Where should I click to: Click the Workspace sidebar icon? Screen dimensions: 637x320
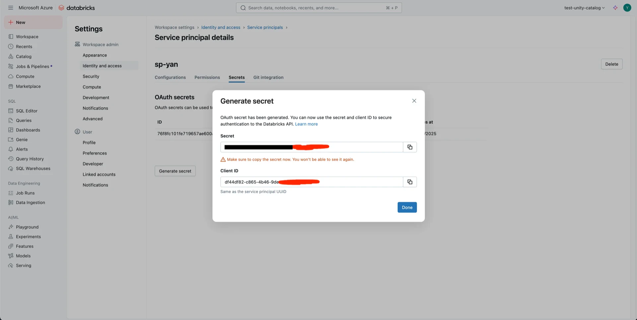click(11, 36)
